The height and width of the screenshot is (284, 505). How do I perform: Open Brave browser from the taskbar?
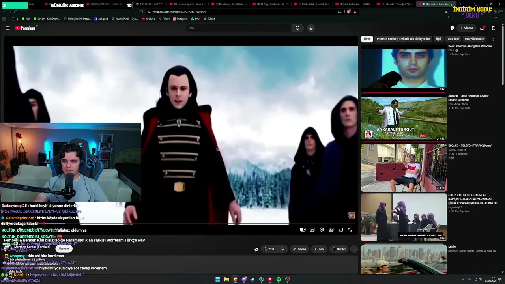(235, 279)
